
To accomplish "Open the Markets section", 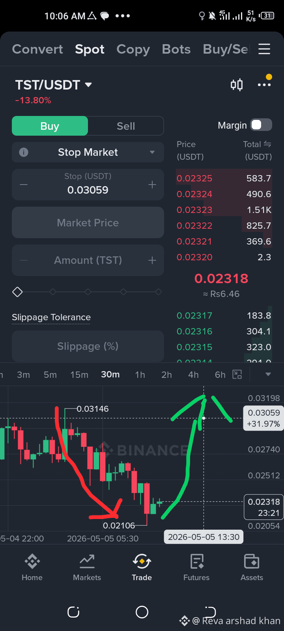I will point(87,568).
